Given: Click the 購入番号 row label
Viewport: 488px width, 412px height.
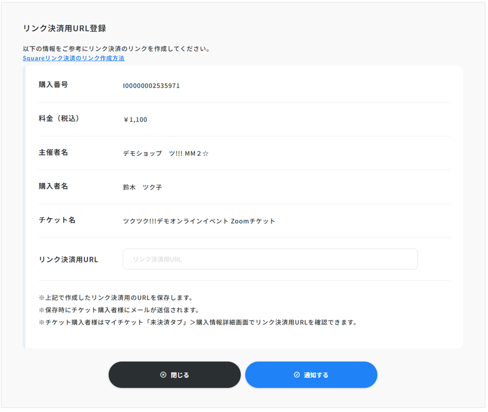Looking at the screenshot, I should [53, 85].
